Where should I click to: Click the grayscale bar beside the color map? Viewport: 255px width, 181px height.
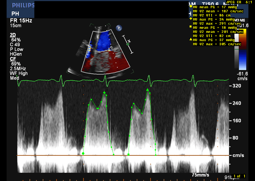[236, 52]
